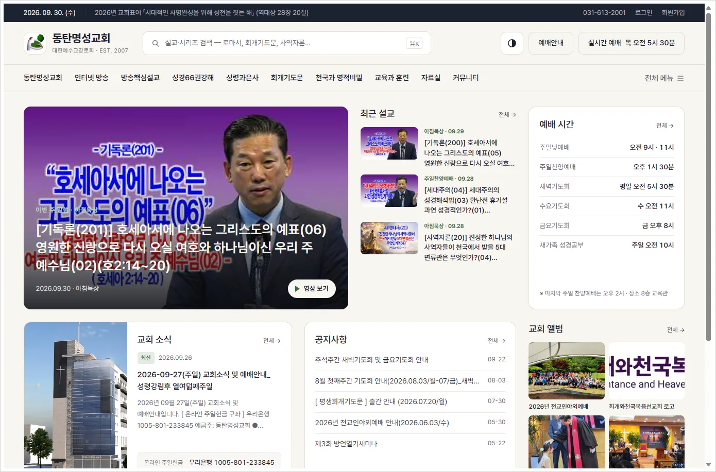Image resolution: width=716 pixels, height=472 pixels.
Task: Click 회원가입 link
Action: coord(673,13)
